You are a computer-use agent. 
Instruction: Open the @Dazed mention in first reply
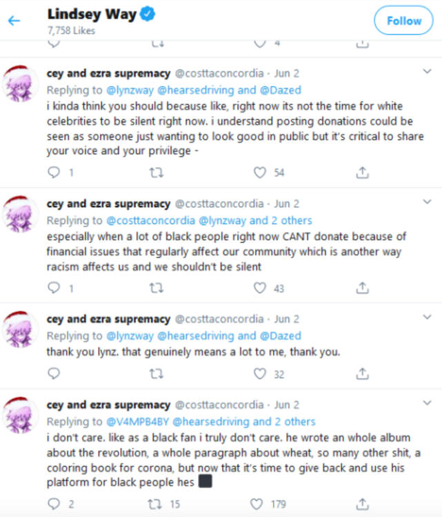tap(281, 90)
